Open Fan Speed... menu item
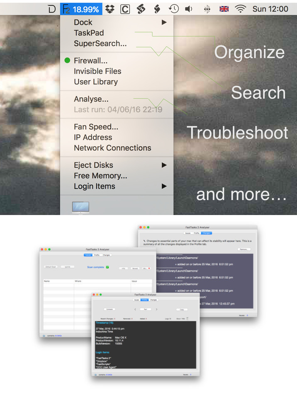This screenshot has height=394, width=297. [96, 127]
